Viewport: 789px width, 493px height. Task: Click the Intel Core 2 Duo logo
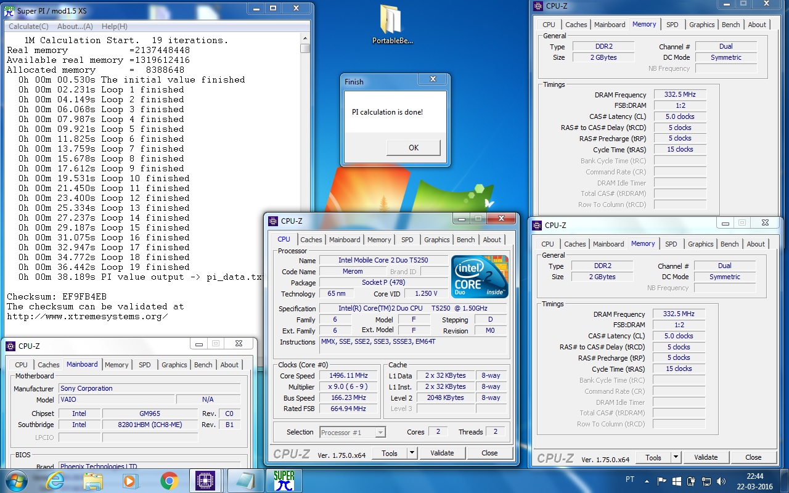pos(480,277)
